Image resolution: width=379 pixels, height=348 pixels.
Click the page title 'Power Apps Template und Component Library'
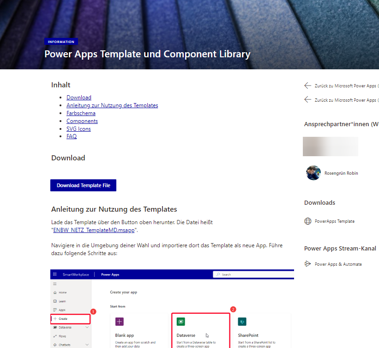(x=147, y=54)
